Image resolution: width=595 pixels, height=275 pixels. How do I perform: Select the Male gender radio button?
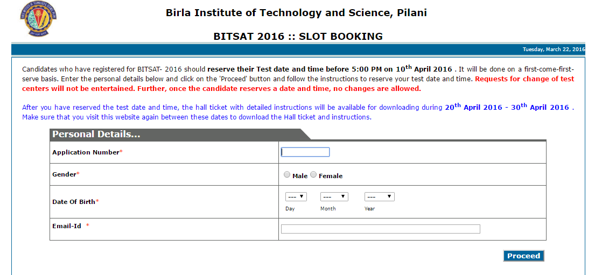pos(287,175)
